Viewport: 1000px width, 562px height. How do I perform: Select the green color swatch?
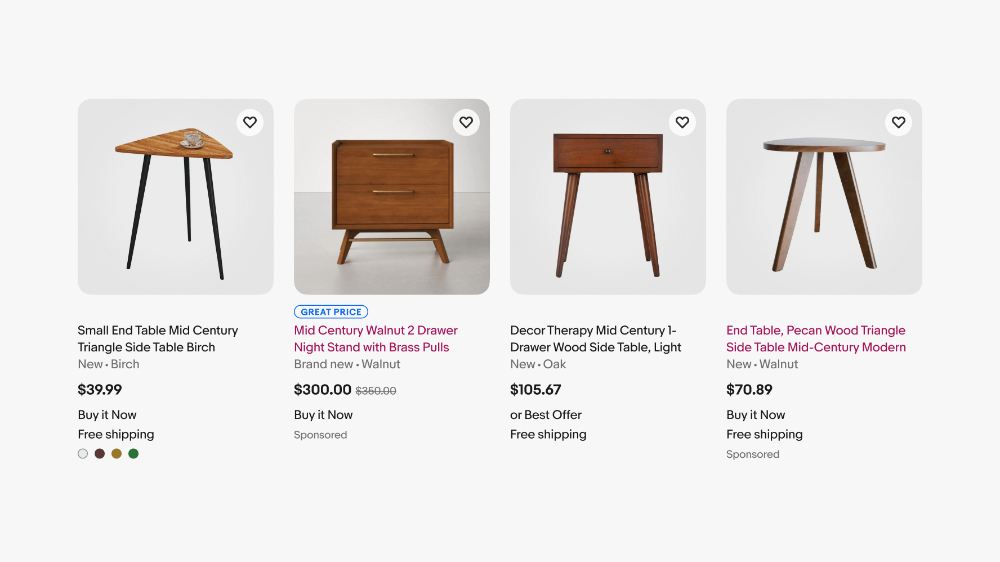point(133,454)
